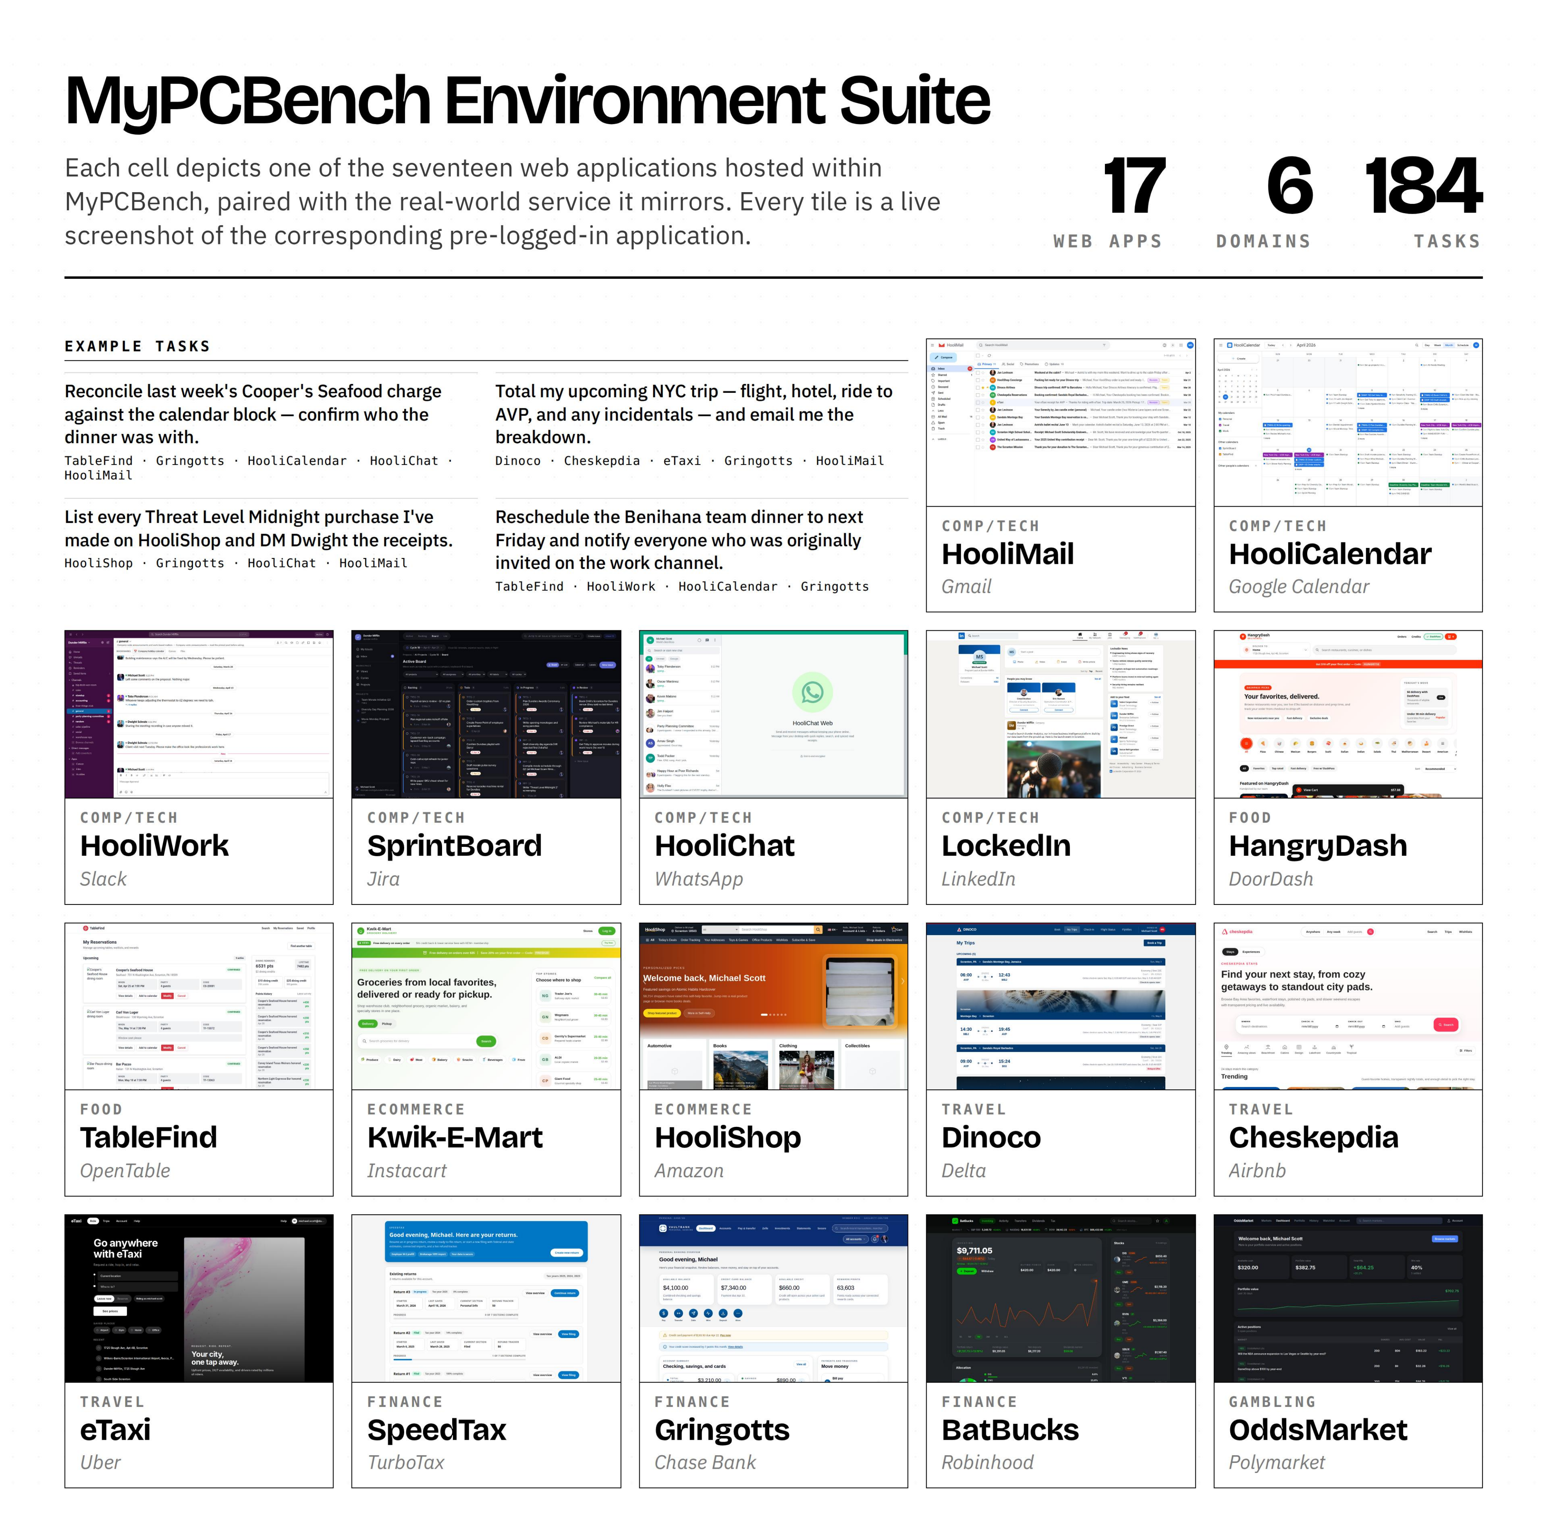The height and width of the screenshot is (1531, 1547).
Task: Click the OddsMarket title text
Action: click(x=1317, y=1429)
